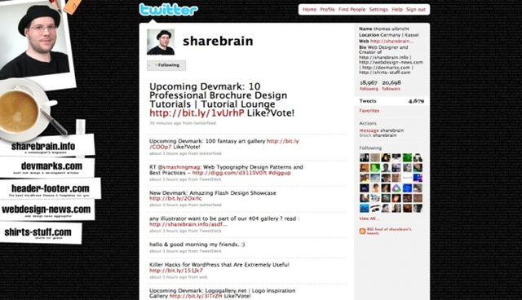The width and height of the screenshot is (522, 300).
Task: Click message sharebrain action
Action: click(x=381, y=130)
